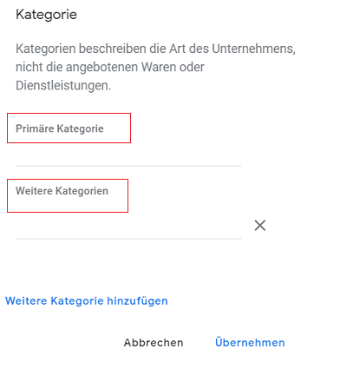
Task: Click the word Unternehmens in the description
Action: tap(253, 49)
